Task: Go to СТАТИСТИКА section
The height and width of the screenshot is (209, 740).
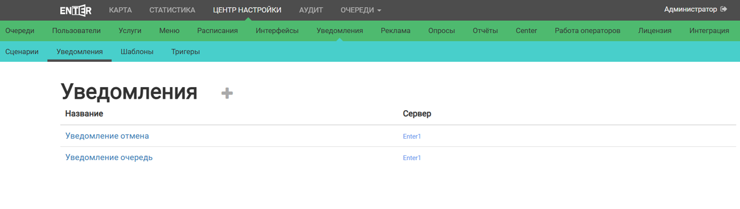Action: point(172,10)
